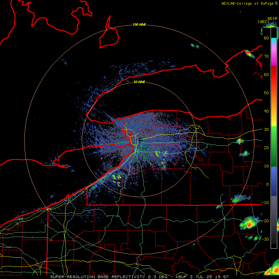Click the 30 value on dBZ scale
The image size is (279, 279).
266,130
